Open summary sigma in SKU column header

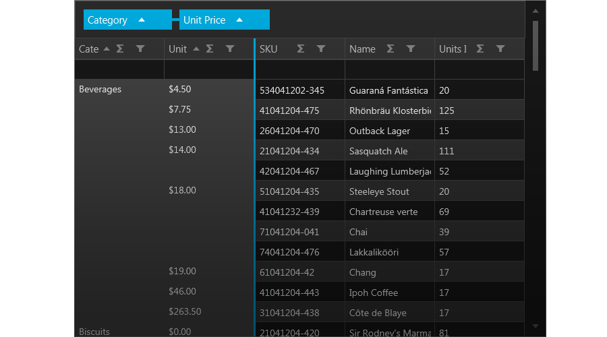point(300,49)
